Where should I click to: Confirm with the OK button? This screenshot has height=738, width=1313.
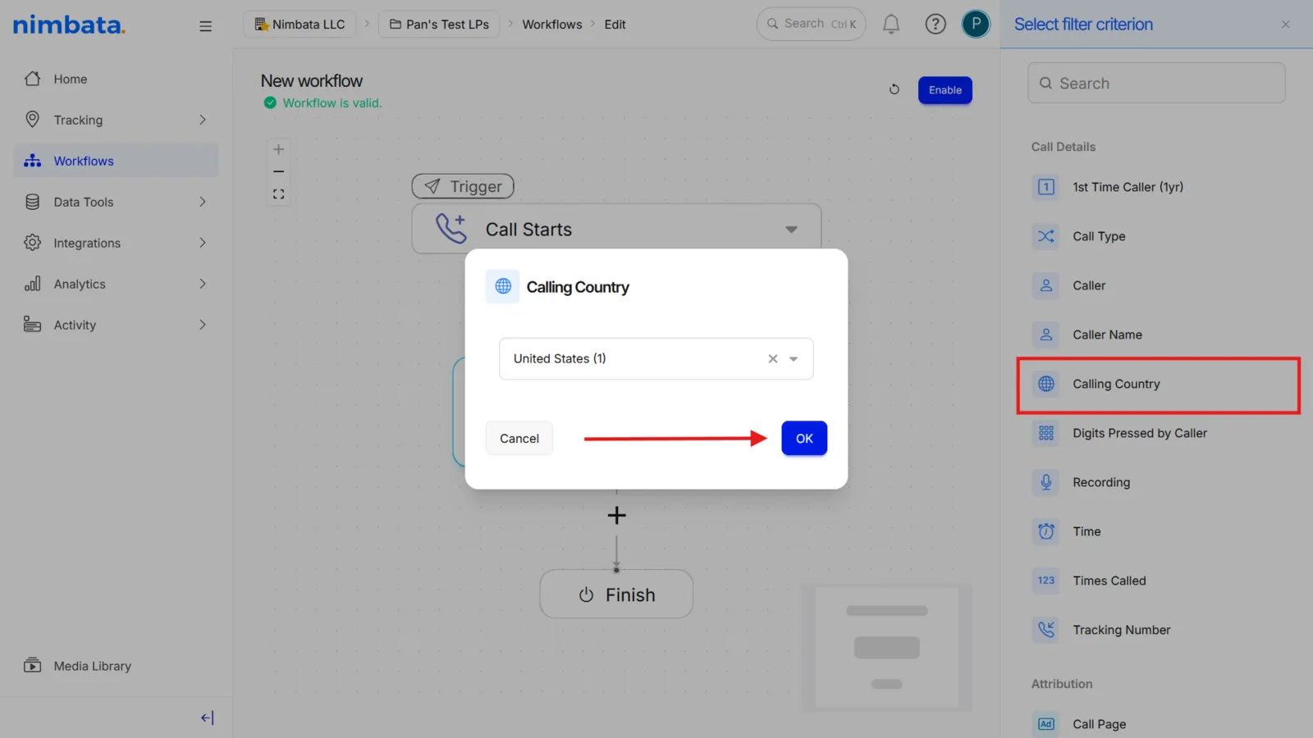click(804, 439)
